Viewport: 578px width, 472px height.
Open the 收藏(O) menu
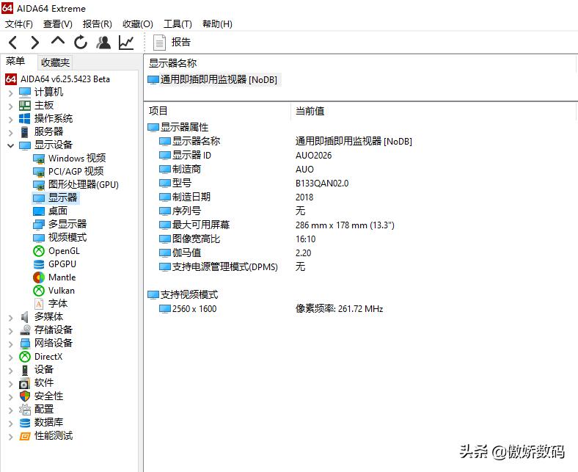(x=137, y=24)
